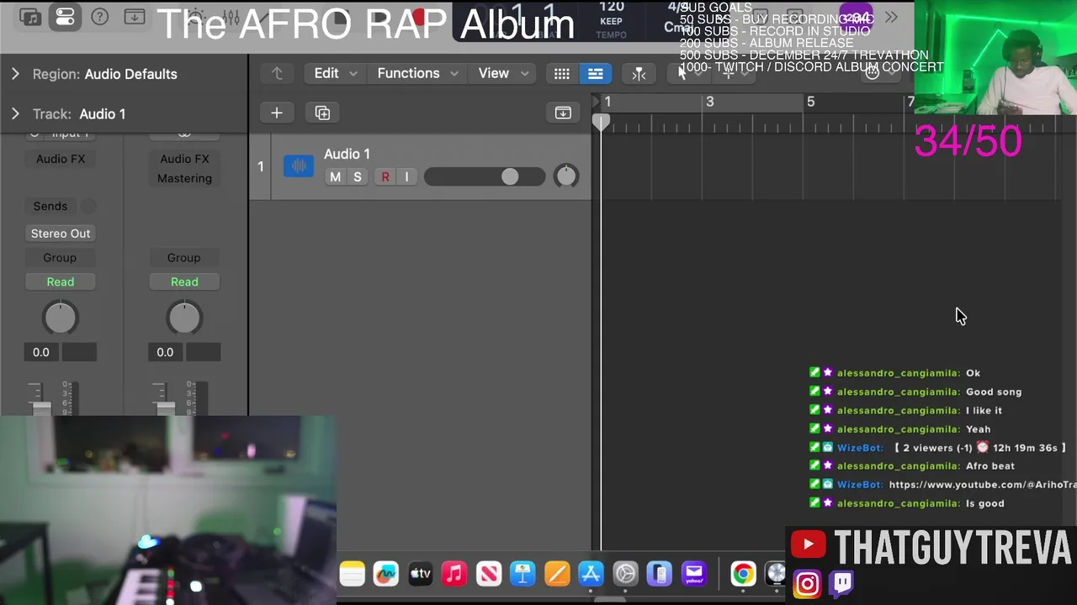Click bar 3 on the timeline ruler
The image size is (1077, 605).
pos(709,102)
